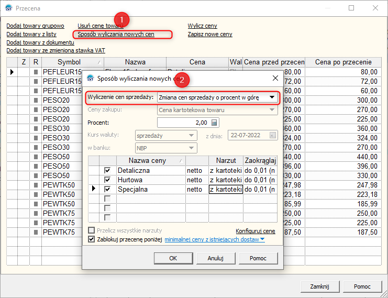This screenshot has height=298, width=388.
Task: Select Cena po przecenie value 330,00
Action: (343, 175)
